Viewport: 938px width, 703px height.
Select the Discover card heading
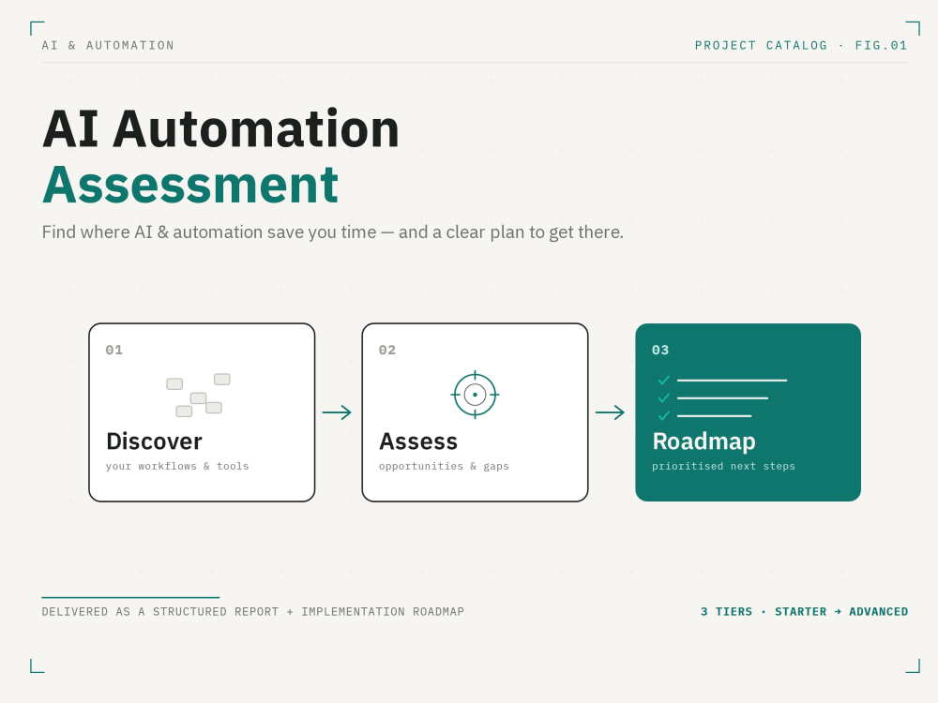tap(155, 441)
